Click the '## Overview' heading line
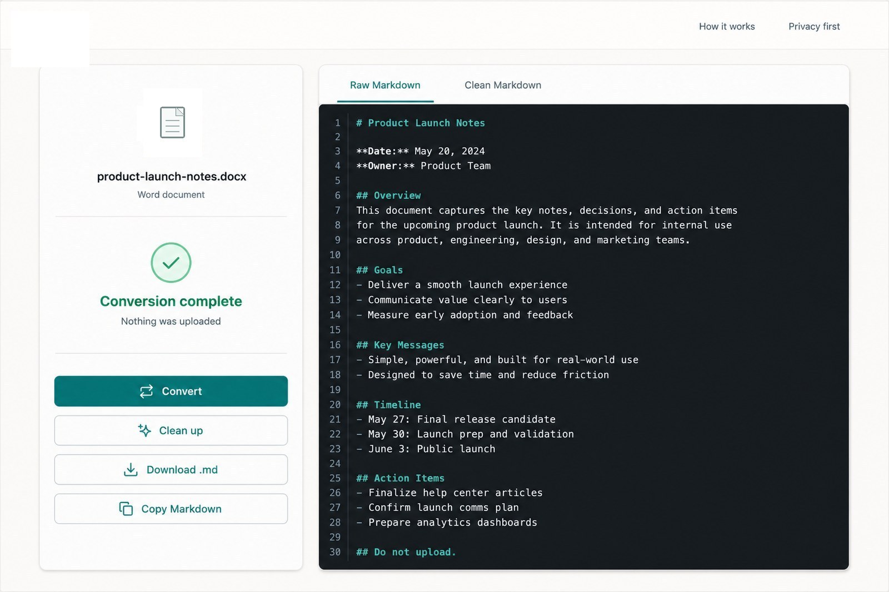Viewport: 889px width, 592px height. click(388, 195)
